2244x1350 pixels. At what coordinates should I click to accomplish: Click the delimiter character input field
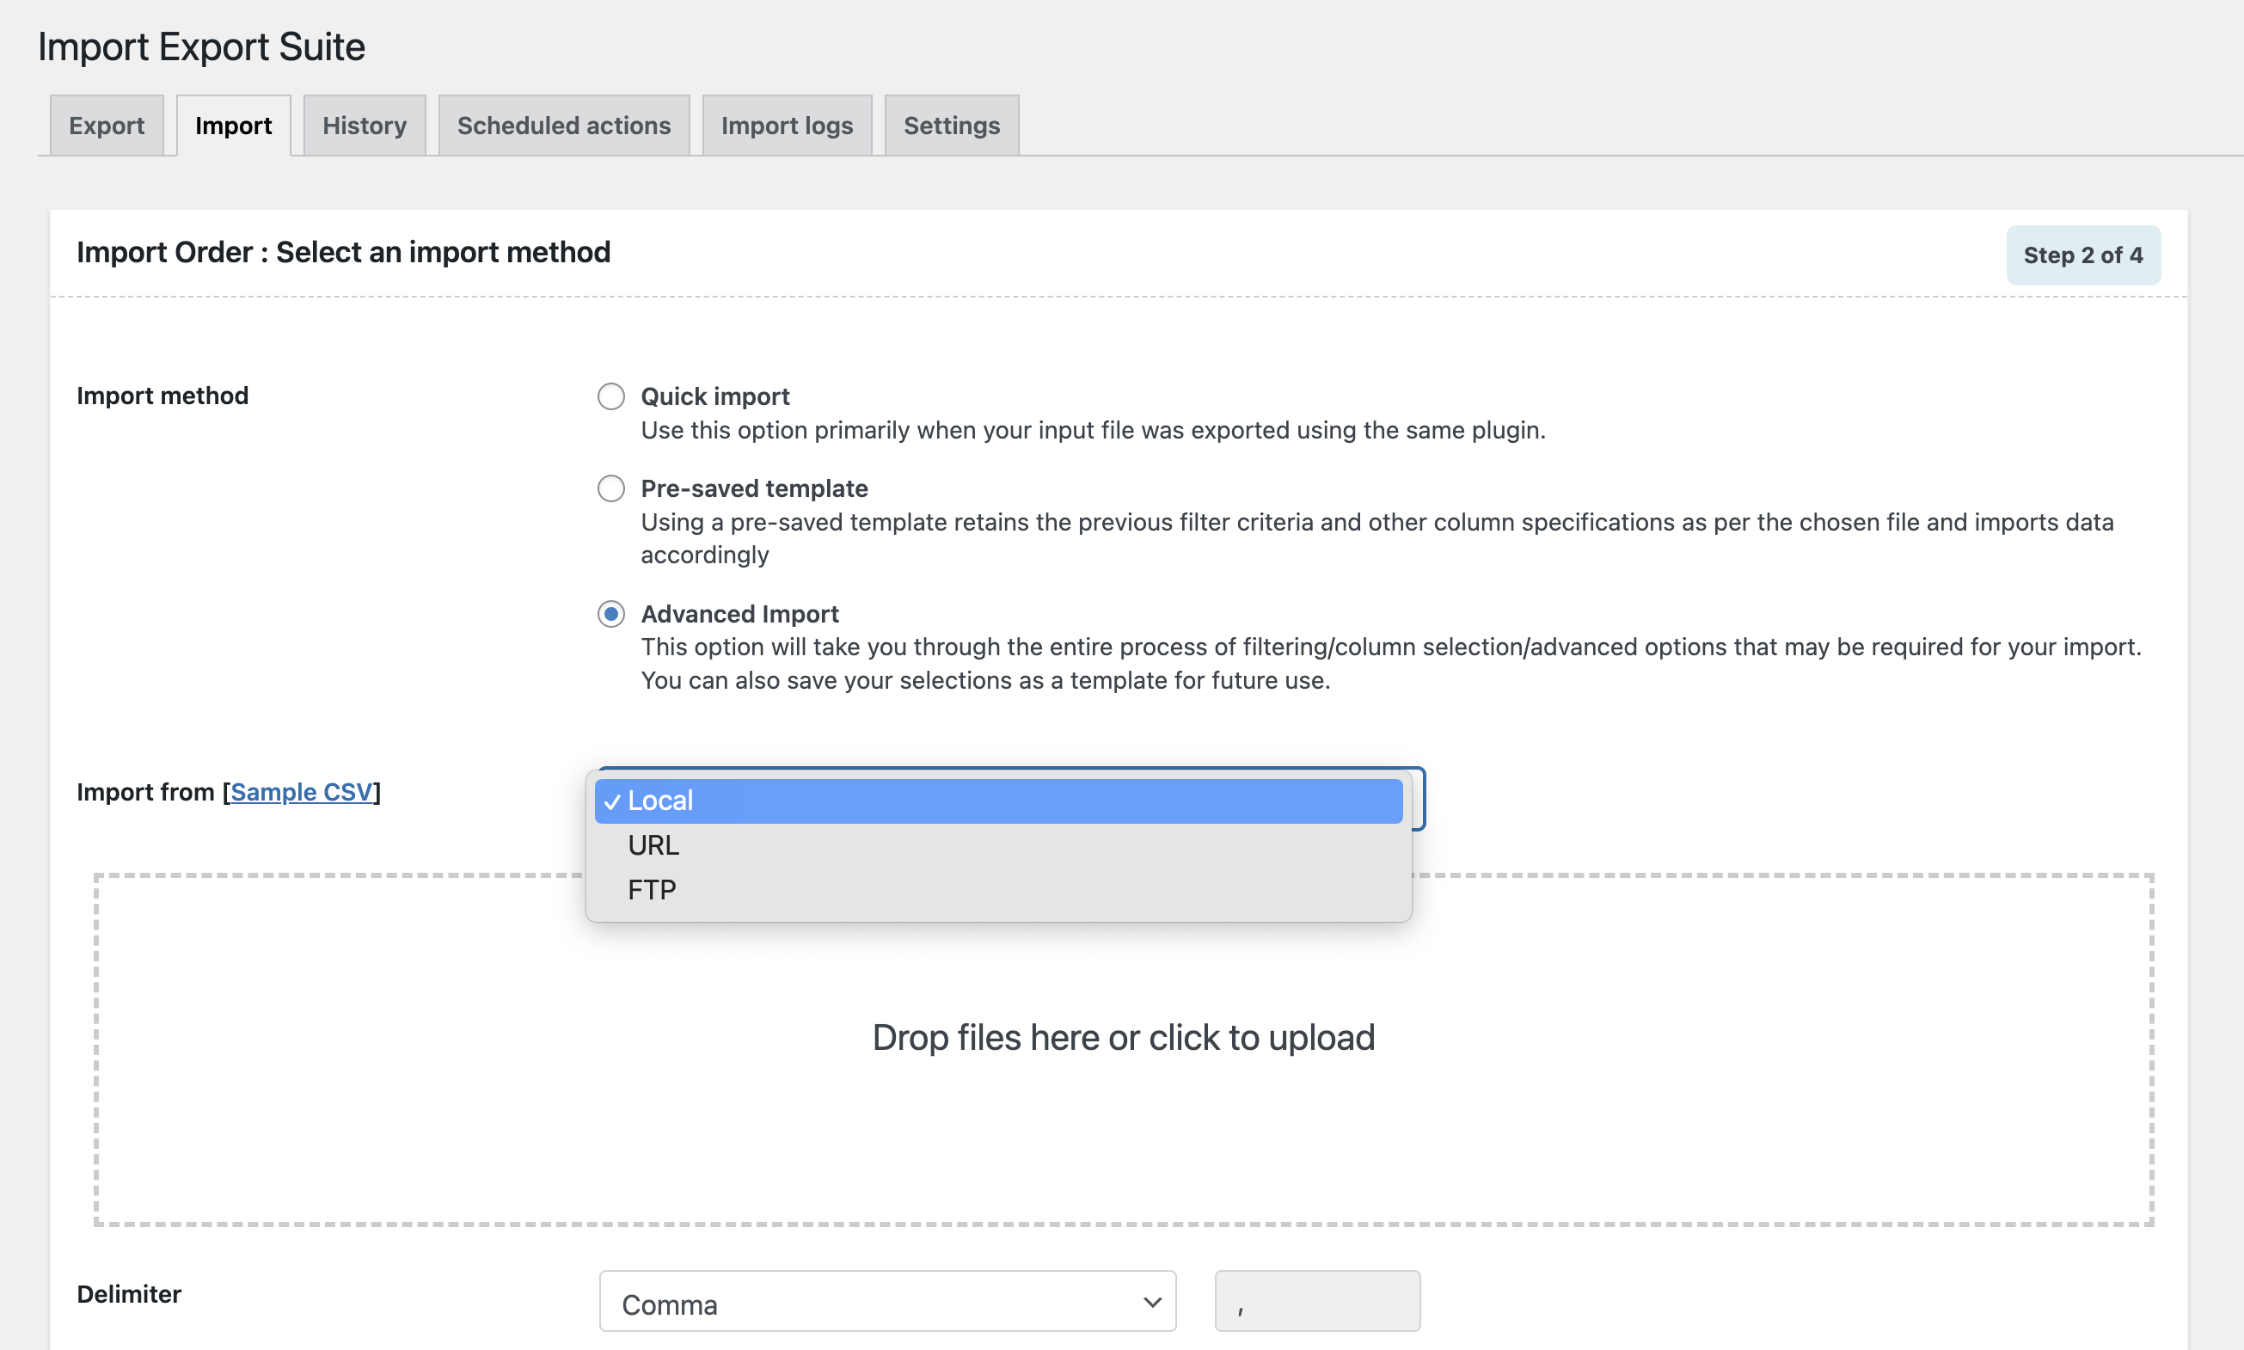pyautogui.click(x=1316, y=1303)
